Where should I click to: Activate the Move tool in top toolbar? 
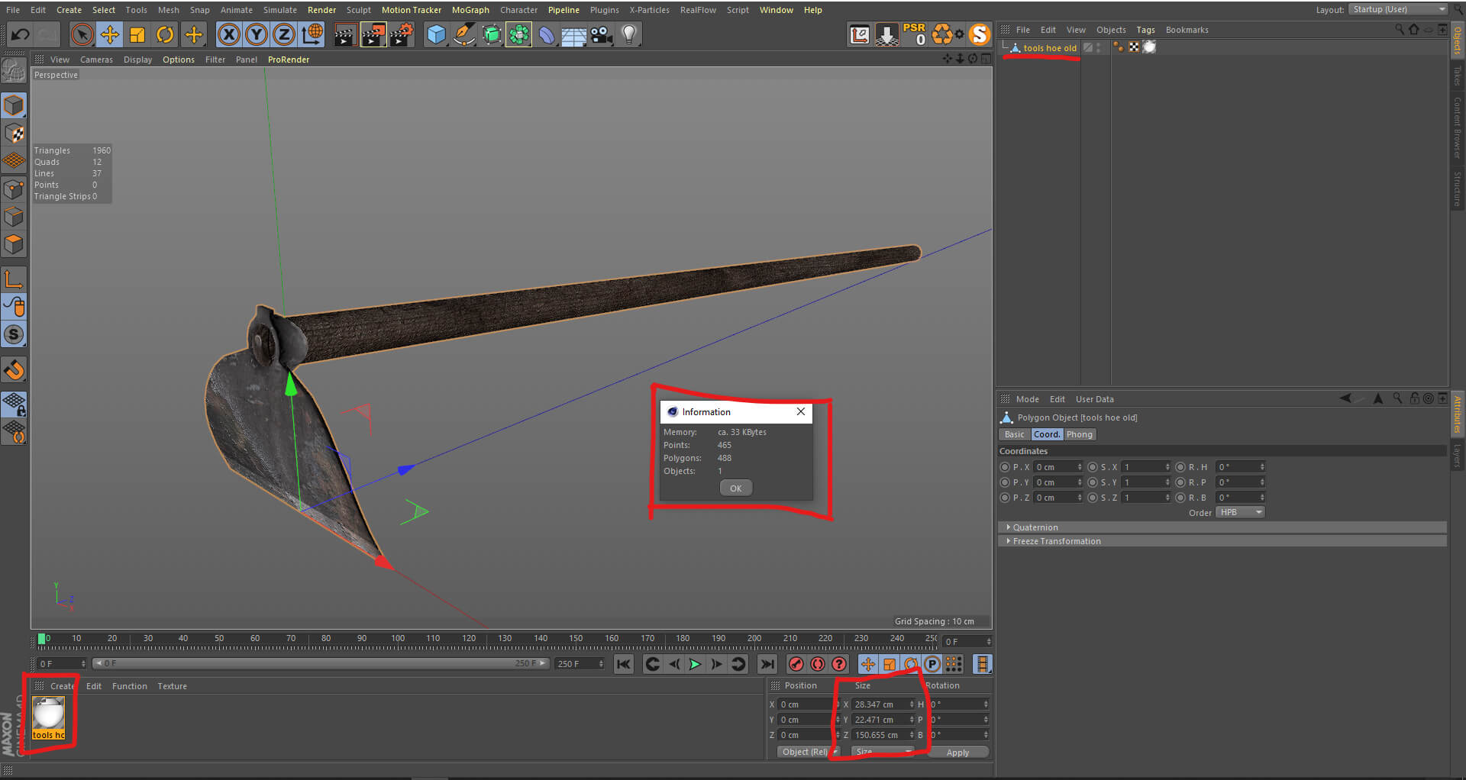(x=110, y=34)
